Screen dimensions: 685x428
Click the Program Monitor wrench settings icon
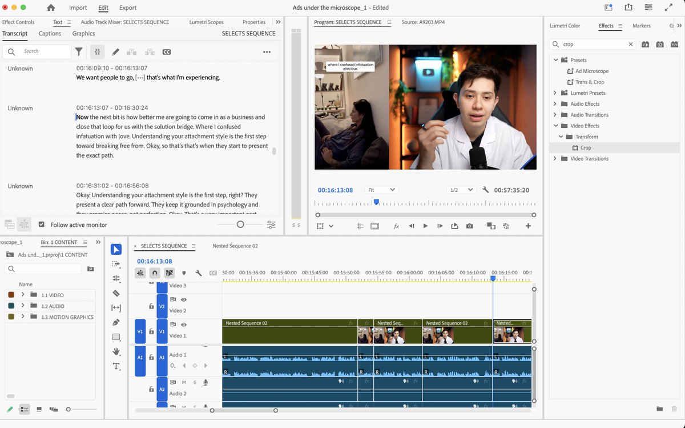point(485,190)
